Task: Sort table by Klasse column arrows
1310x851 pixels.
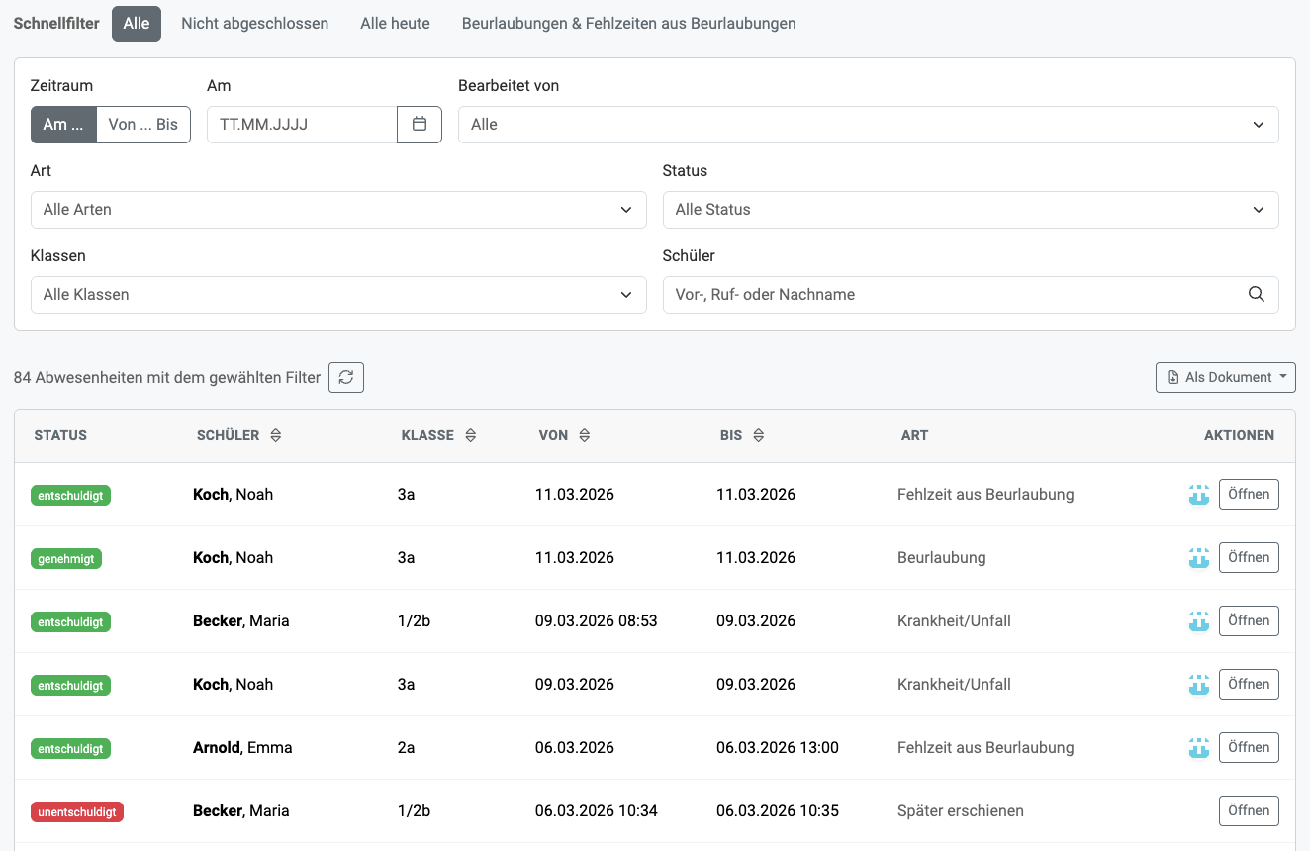Action: pyautogui.click(x=471, y=435)
